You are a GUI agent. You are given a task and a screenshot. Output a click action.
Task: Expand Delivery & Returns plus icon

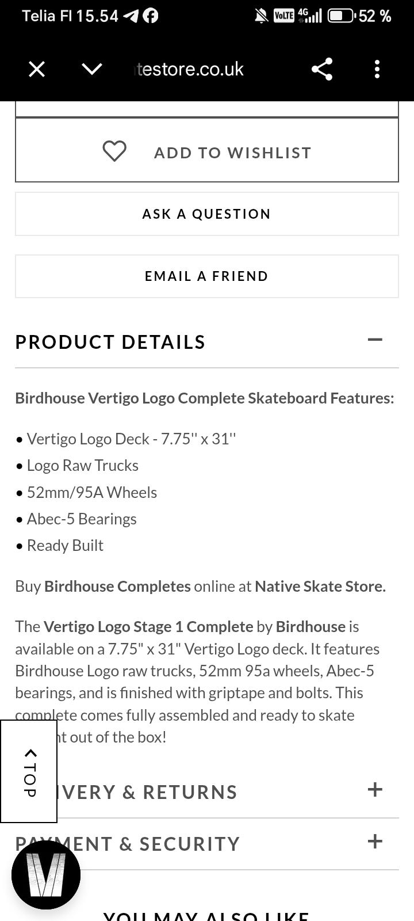375,789
